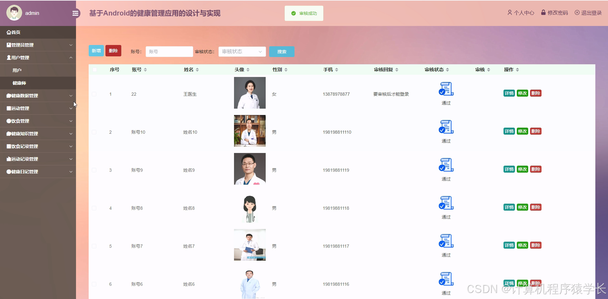Click inside the 账号 input field
608x299 pixels.
(169, 52)
